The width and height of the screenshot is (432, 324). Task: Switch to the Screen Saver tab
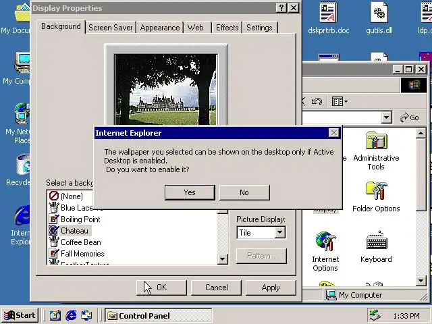point(111,28)
